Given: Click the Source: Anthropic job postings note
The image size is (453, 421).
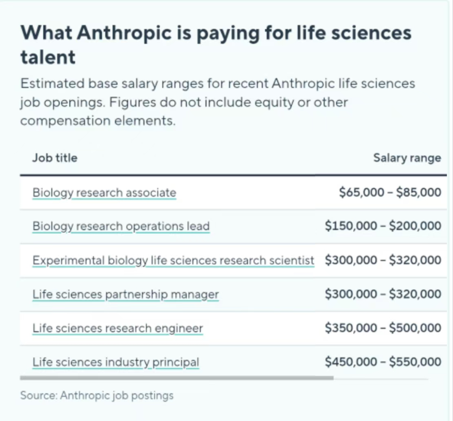Looking at the screenshot, I should point(97,395).
